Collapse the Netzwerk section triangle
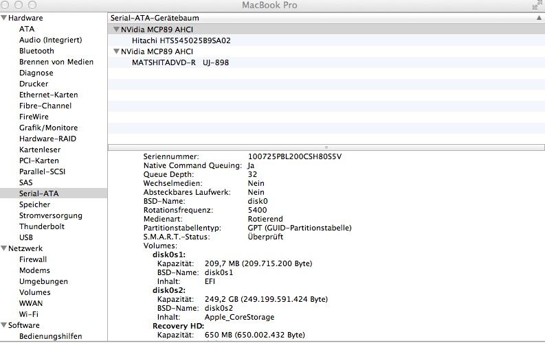Viewport: 545px width, 343px height. (x=4, y=248)
